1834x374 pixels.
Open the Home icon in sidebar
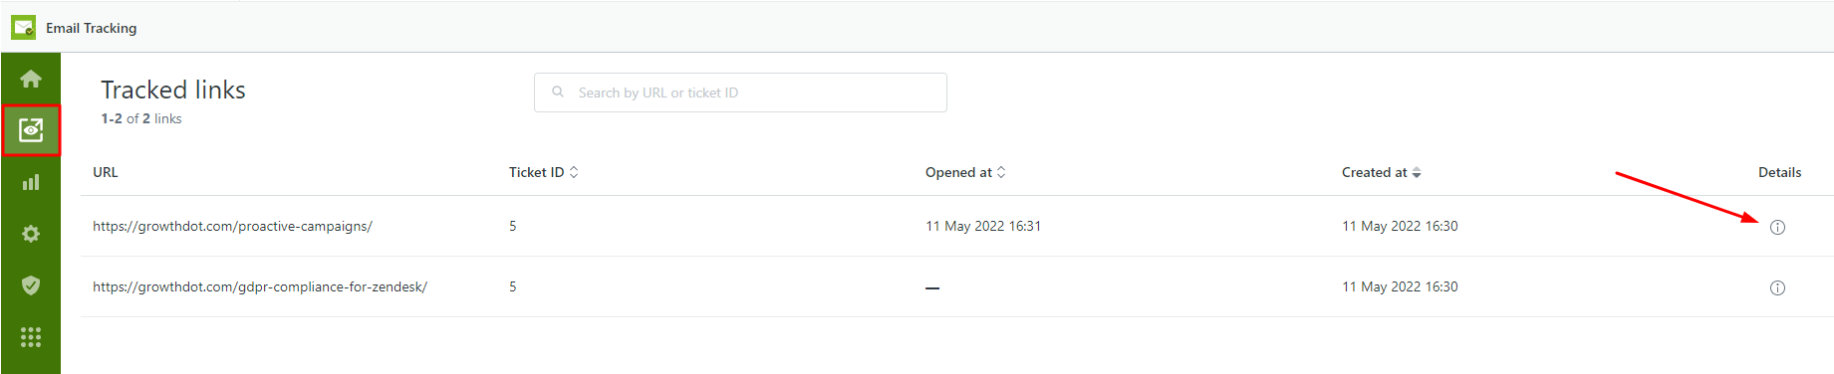[x=31, y=79]
